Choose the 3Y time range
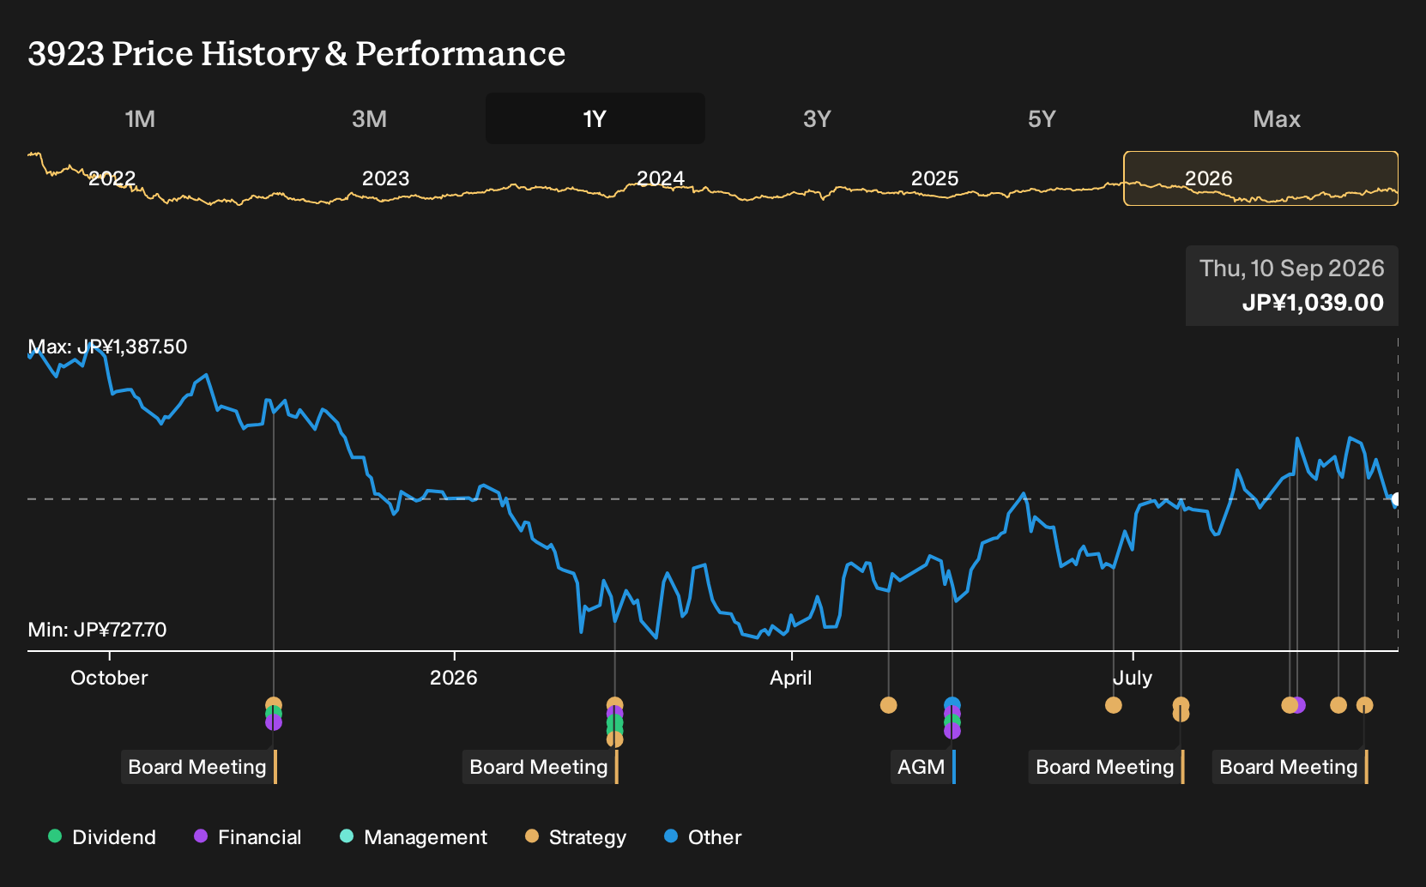 (x=817, y=118)
